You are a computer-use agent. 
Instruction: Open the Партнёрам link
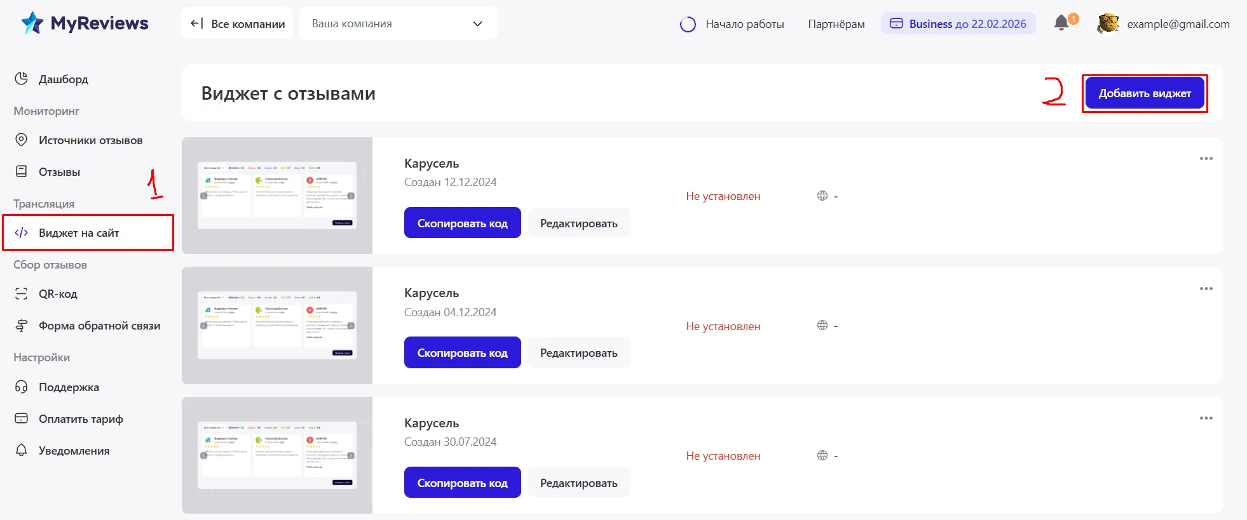(x=836, y=24)
